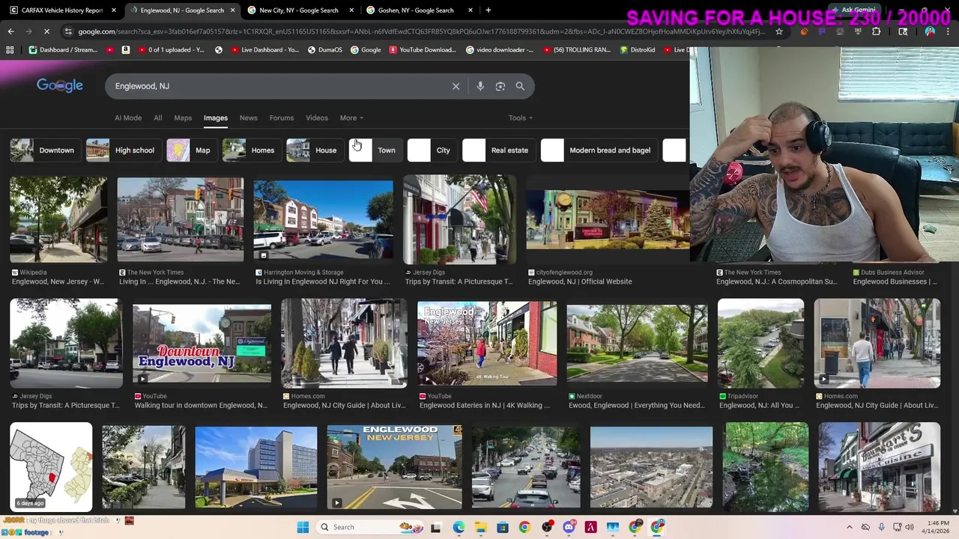Stop loading the page with the X button

pos(46,31)
